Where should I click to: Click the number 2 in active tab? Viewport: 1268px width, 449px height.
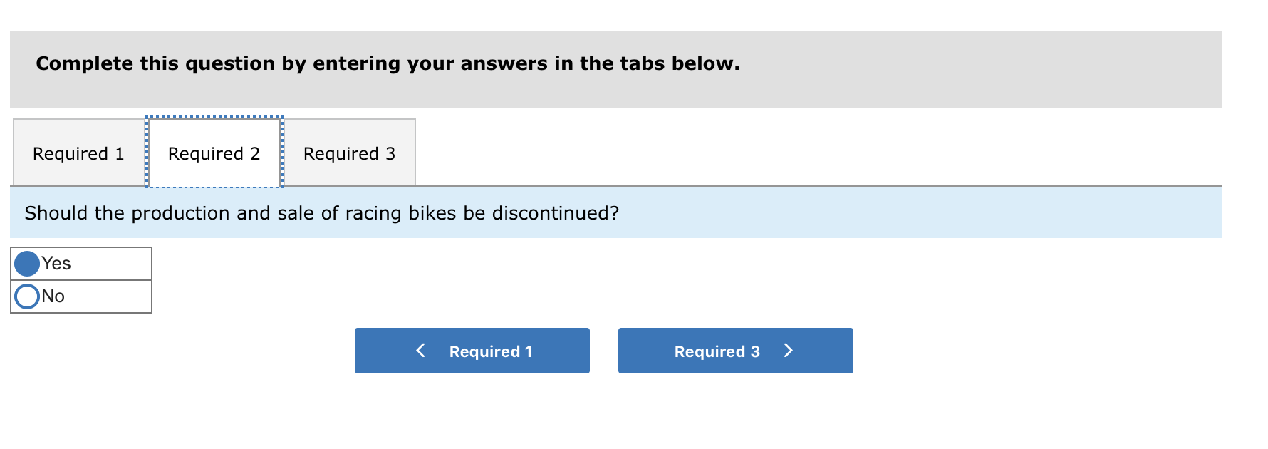point(255,154)
